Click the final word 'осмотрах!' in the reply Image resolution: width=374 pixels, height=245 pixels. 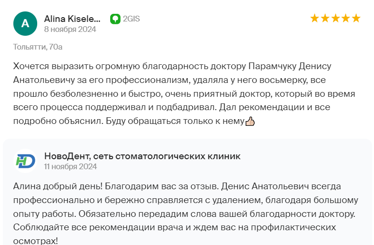tap(35, 241)
